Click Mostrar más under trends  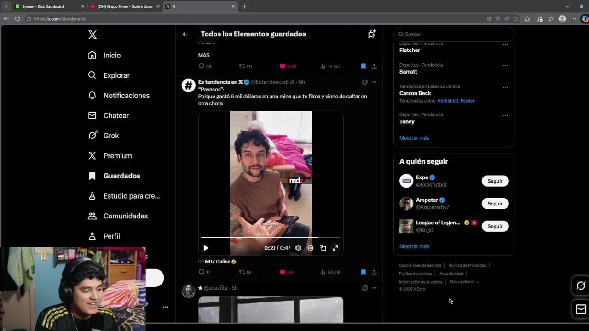[414, 138]
